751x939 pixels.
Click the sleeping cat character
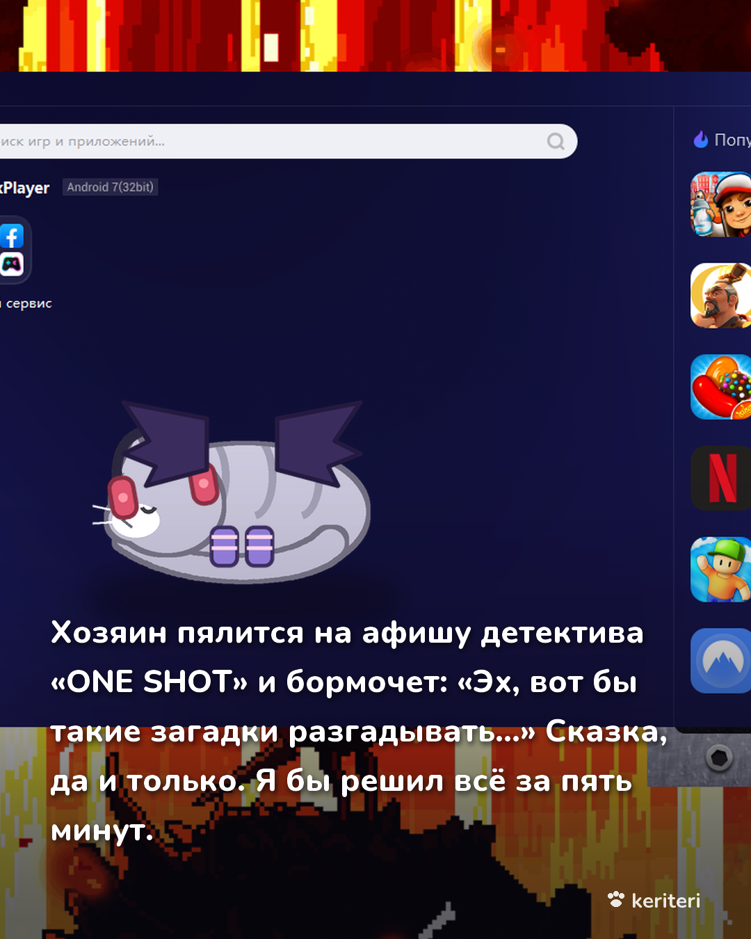(231, 492)
